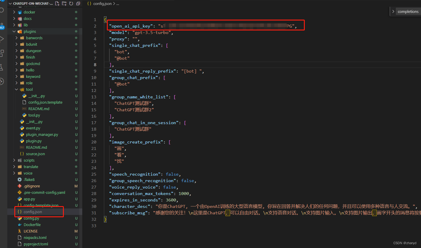
Task: Collapse the plugins folder chevron
Action: (x=14, y=31)
